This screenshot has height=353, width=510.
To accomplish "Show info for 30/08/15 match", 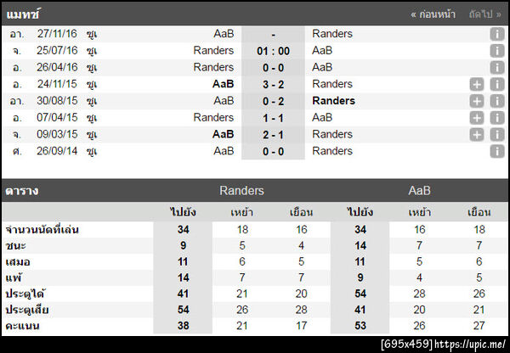I will 497,101.
